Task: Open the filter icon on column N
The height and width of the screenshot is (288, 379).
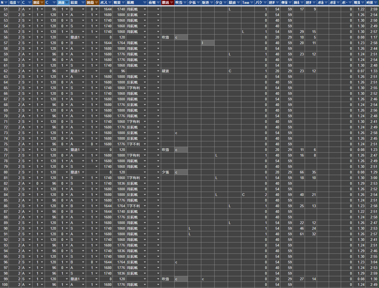Action: [x=6, y=3]
